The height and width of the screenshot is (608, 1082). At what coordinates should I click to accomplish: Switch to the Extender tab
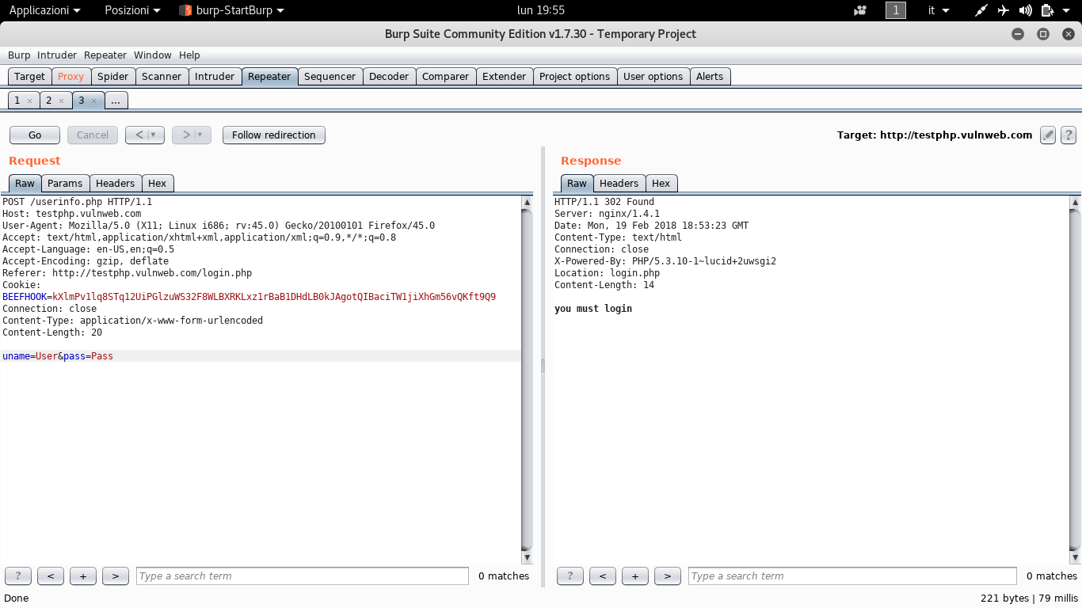coord(504,76)
